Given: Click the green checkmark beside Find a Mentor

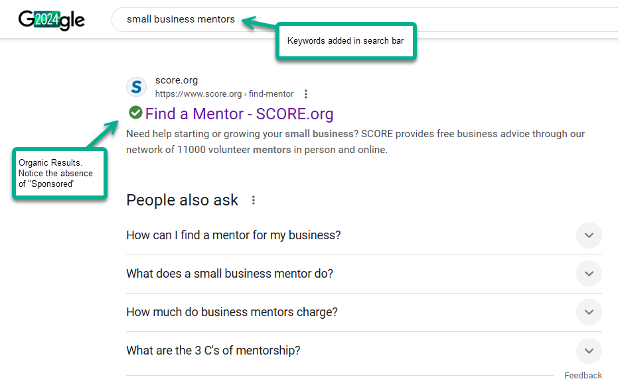Looking at the screenshot, I should click(x=135, y=113).
